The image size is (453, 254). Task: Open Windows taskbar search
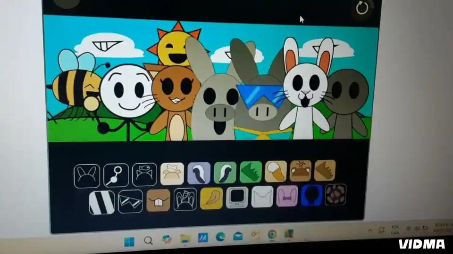point(148,240)
